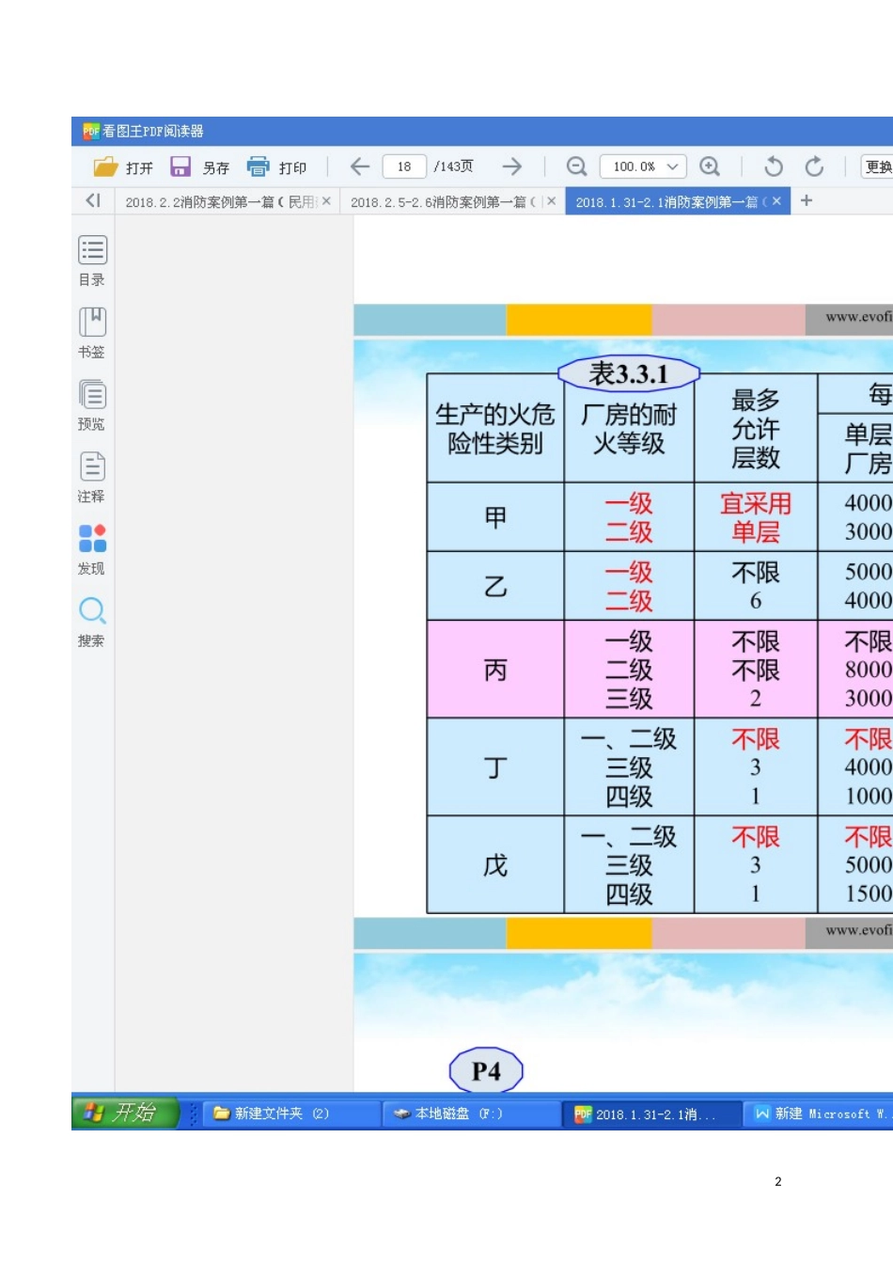Switch to the 2018.2.5-2.6消防案例第一篇 tab
The width and height of the screenshot is (893, 1264).
click(451, 201)
